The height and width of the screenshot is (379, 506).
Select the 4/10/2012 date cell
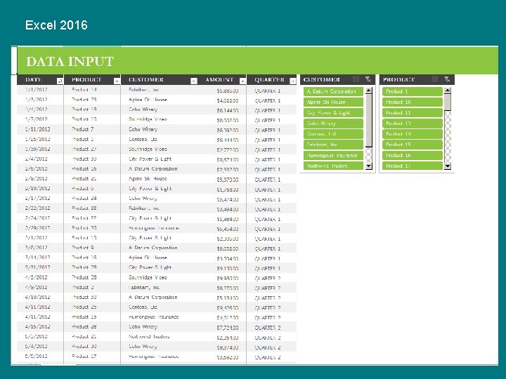point(40,297)
